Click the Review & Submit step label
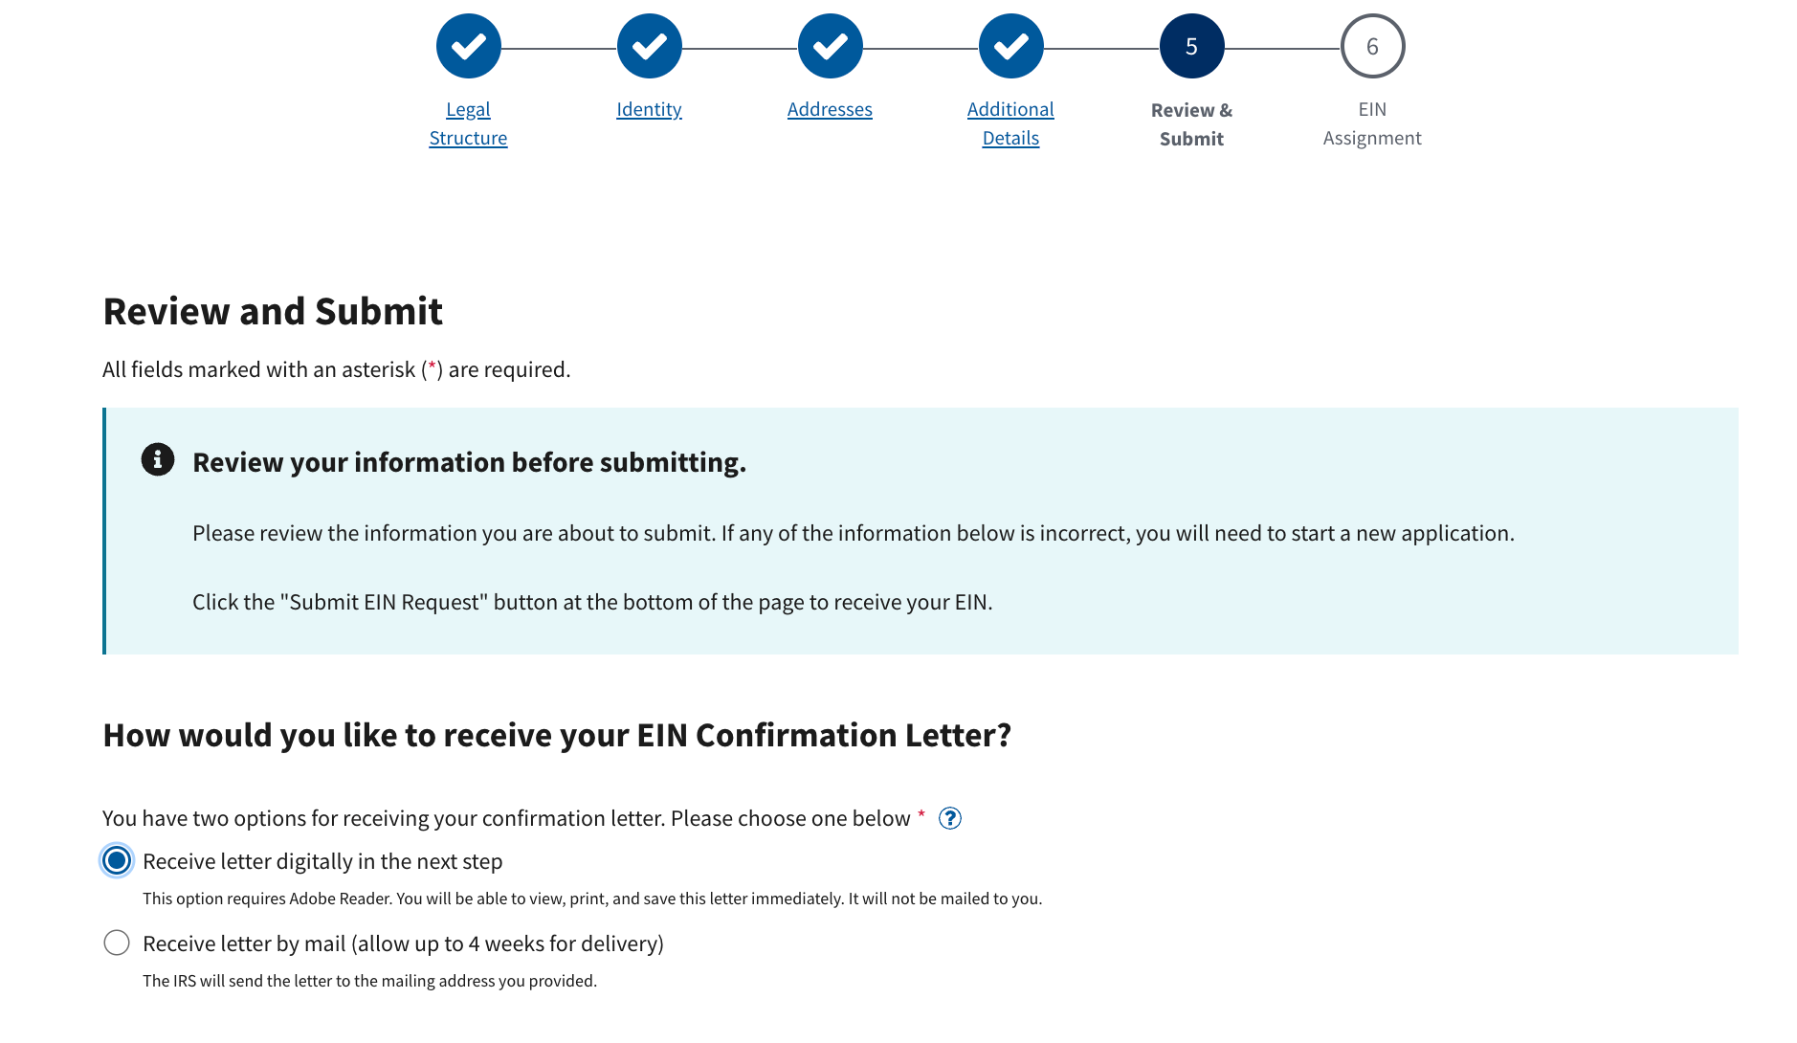 click(x=1191, y=124)
